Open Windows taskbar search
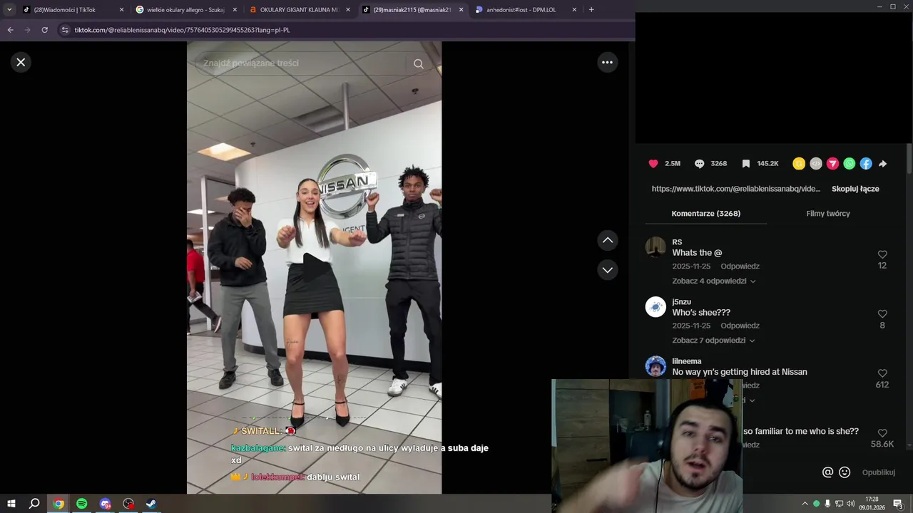913x513 pixels. (34, 504)
